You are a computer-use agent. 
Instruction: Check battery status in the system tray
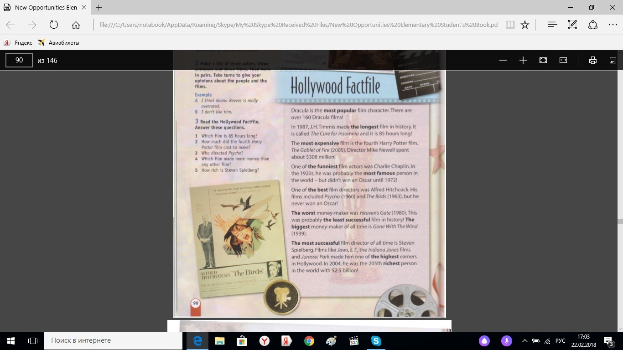(536, 341)
